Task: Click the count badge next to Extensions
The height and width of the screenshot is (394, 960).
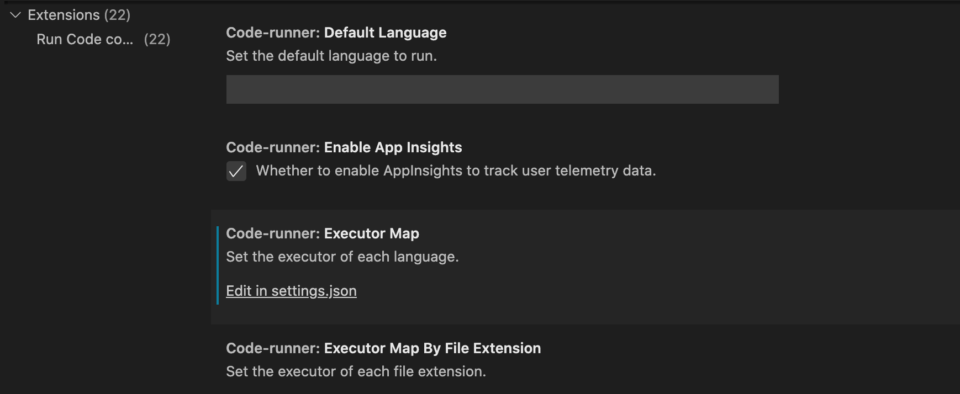Action: 117,15
